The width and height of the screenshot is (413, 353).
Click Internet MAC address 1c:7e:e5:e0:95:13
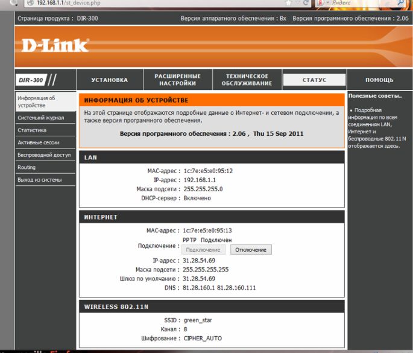(207, 231)
